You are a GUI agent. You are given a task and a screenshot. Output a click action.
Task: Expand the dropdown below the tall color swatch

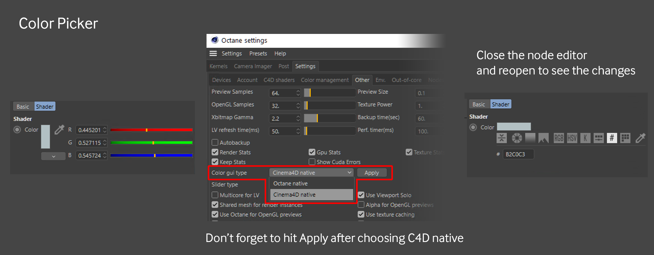53,156
